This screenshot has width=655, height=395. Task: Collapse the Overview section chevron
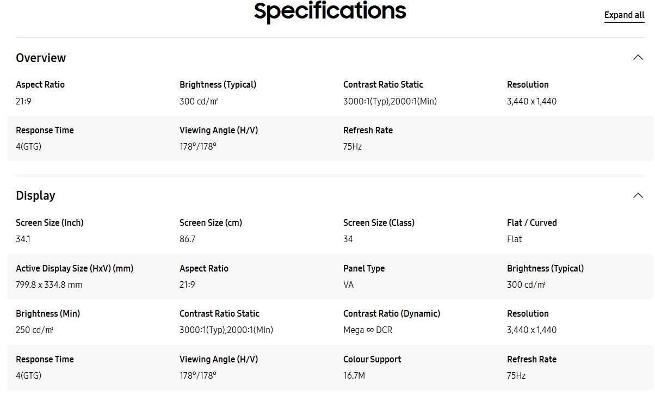(x=638, y=57)
